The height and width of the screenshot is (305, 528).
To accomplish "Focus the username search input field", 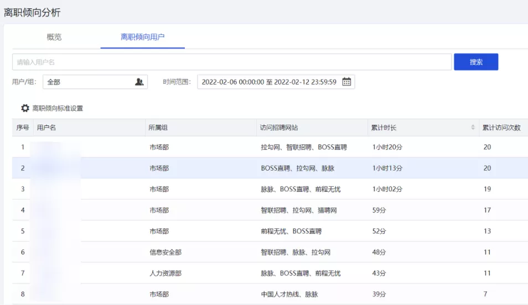I will [231, 62].
